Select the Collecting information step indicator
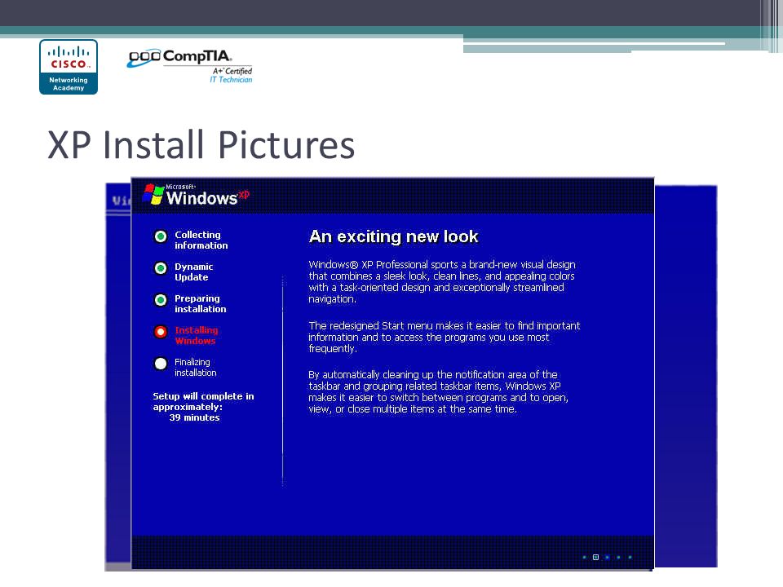783x587 pixels. pos(161,236)
